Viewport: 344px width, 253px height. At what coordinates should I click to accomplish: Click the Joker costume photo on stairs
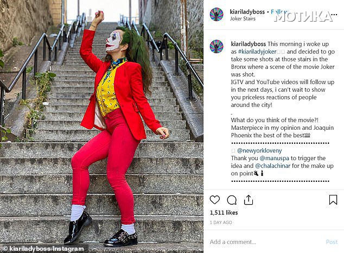click(x=101, y=126)
